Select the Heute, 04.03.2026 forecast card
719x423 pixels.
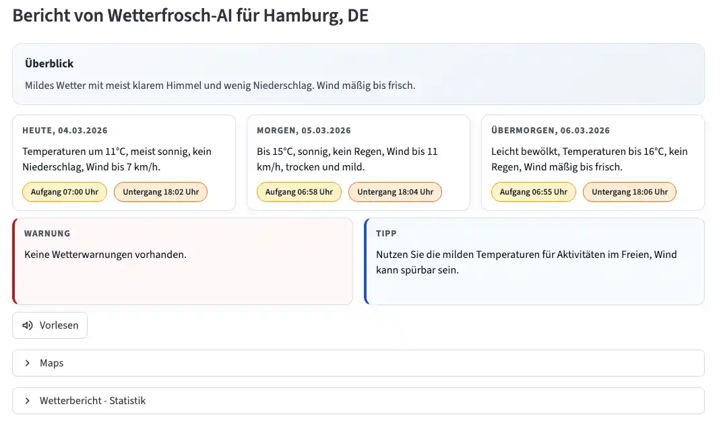124,158
